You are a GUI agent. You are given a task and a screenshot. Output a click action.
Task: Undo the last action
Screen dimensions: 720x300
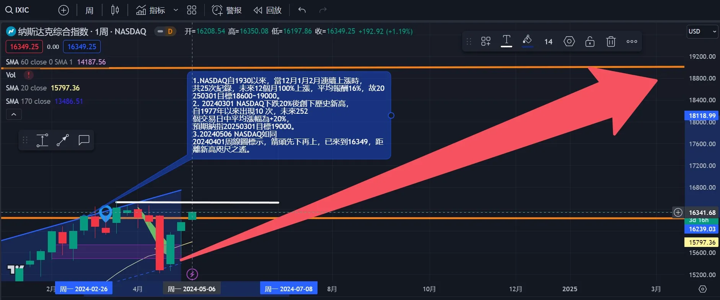point(302,10)
